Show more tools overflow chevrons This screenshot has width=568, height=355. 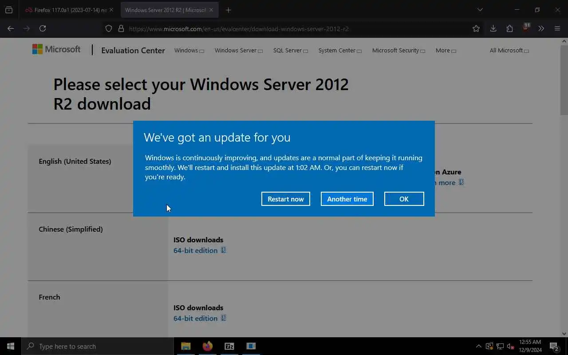(541, 28)
